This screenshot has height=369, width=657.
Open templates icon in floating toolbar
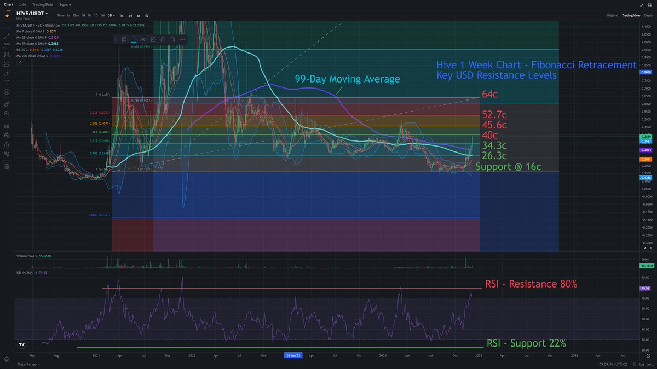[x=124, y=39]
